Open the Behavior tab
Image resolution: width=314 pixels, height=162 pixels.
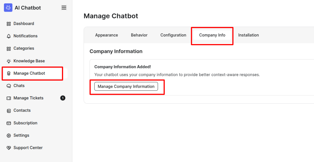(139, 35)
